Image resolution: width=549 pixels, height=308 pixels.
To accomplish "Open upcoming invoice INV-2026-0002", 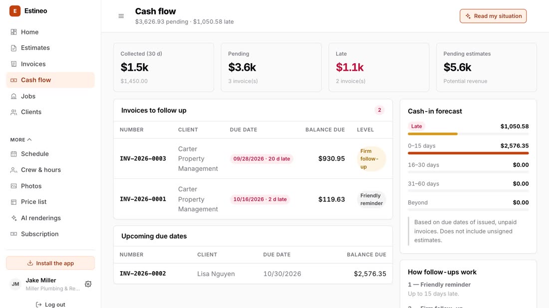I will tap(143, 274).
